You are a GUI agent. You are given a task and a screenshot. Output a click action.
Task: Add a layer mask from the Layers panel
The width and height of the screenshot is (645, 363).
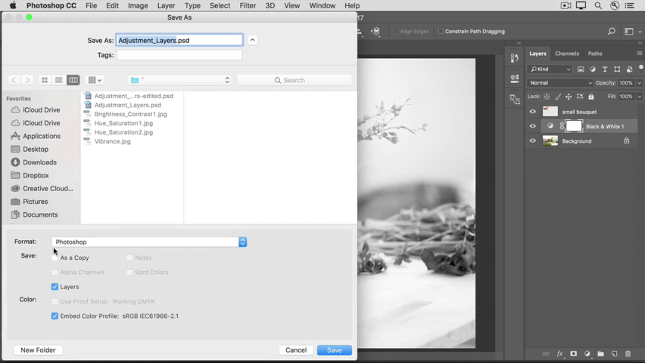click(x=573, y=354)
